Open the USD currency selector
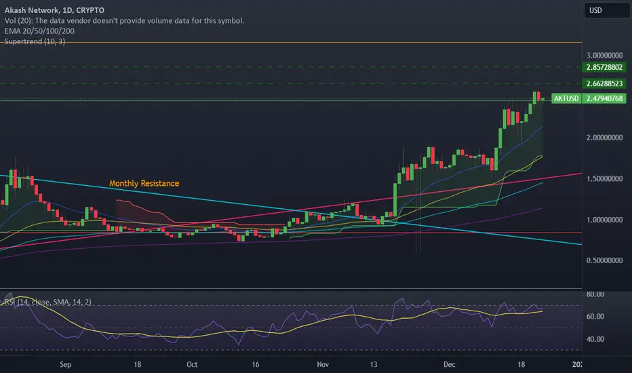Screen dimensions: 632x373 coord(606,10)
